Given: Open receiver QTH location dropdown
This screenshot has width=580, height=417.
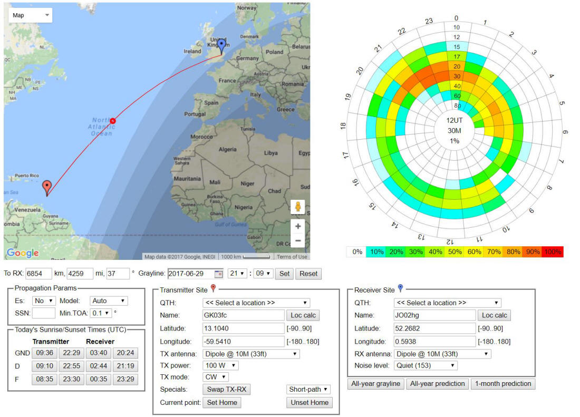Looking at the screenshot, I should (448, 303).
